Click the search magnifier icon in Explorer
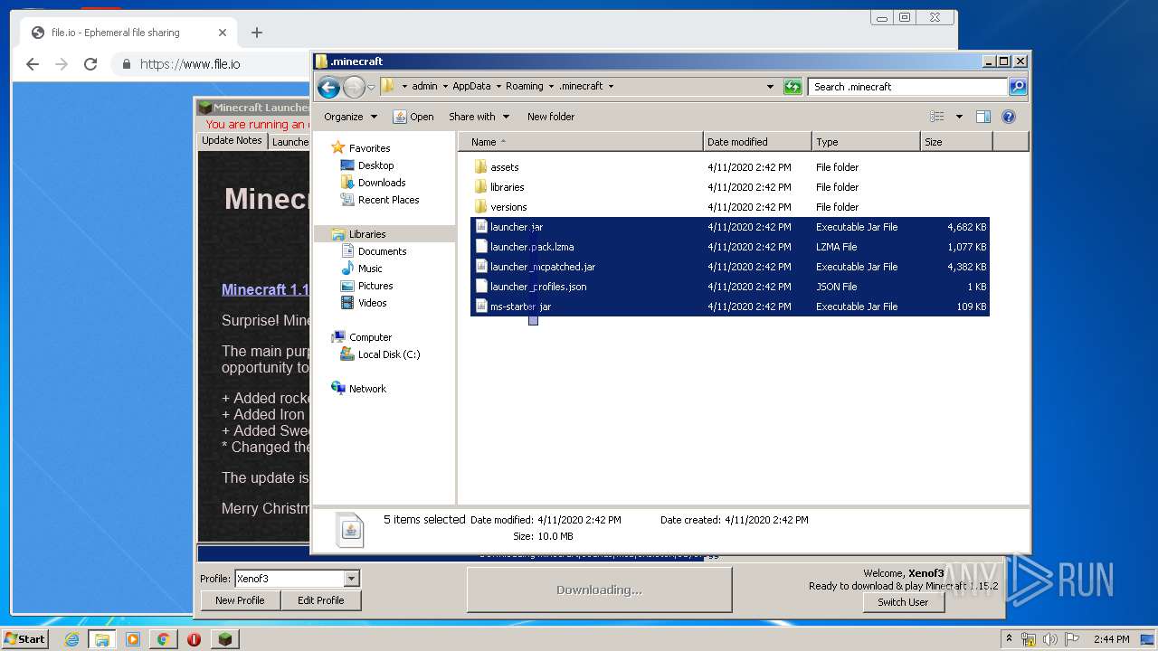The height and width of the screenshot is (651, 1158). (x=1018, y=87)
